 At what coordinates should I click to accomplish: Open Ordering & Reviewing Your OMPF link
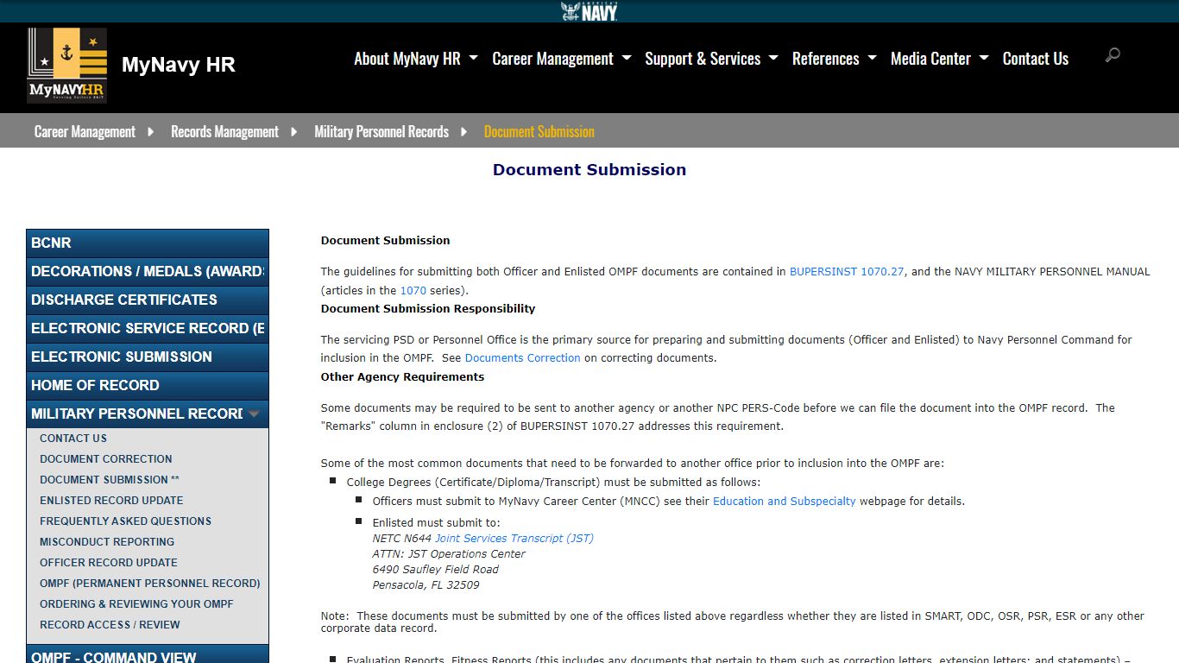(x=136, y=604)
